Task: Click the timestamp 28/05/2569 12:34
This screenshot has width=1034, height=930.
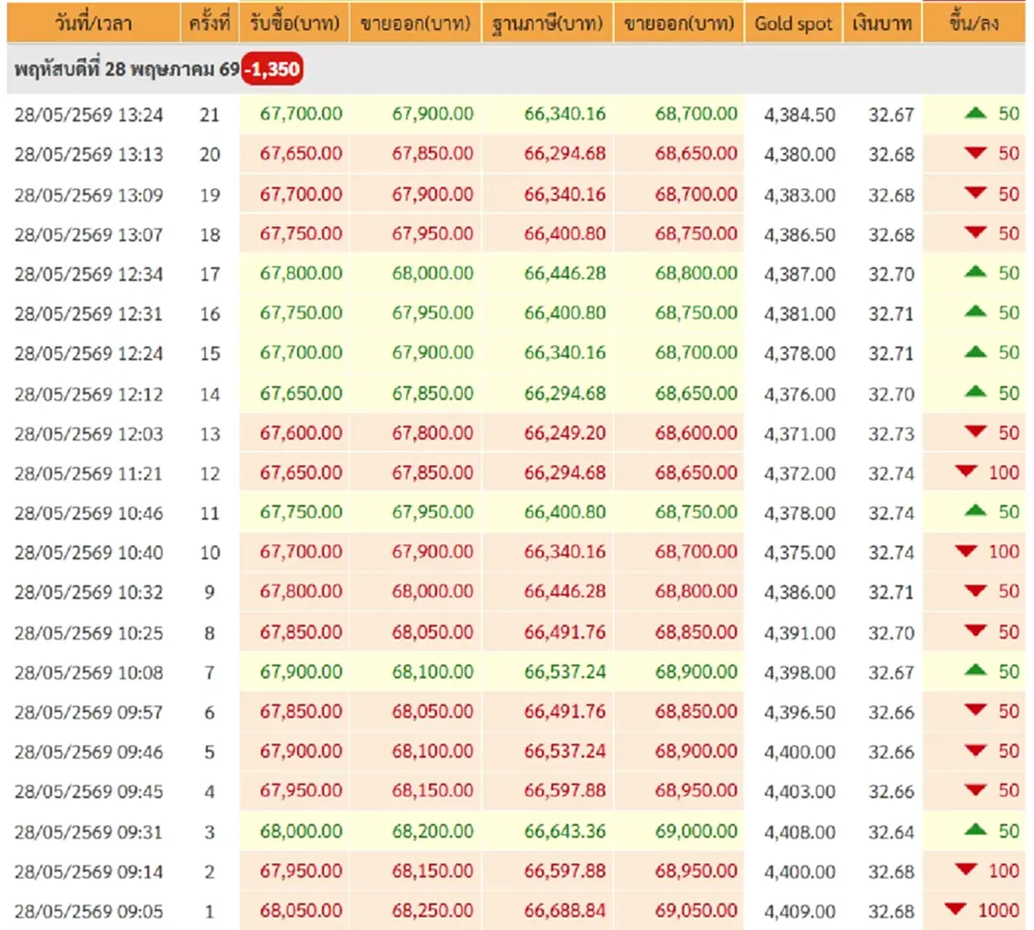Action: tap(89, 274)
